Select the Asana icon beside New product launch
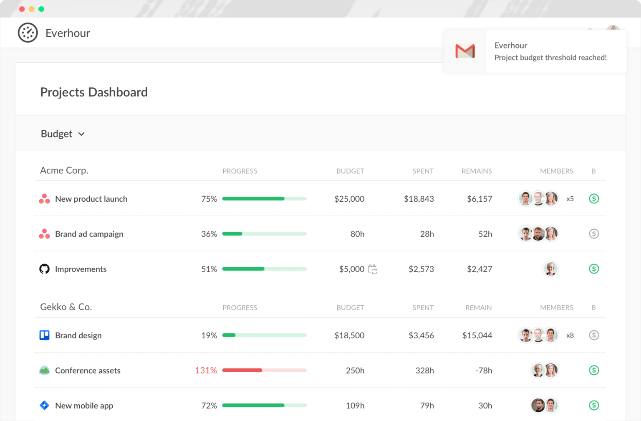The width and height of the screenshot is (641, 421). [x=44, y=199]
